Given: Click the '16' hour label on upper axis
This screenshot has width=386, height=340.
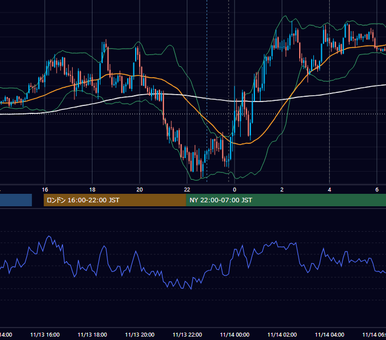Looking at the screenshot, I should 45,190.
